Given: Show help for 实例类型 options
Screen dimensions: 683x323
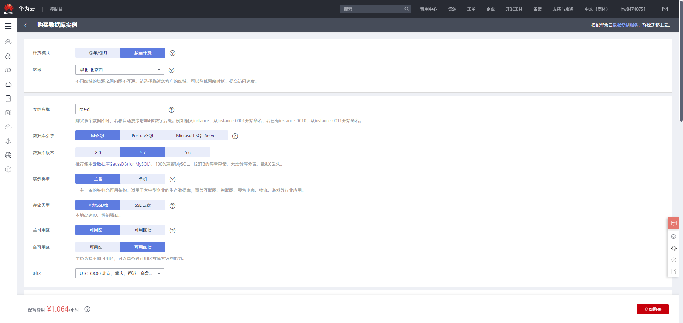Looking at the screenshot, I should [173, 179].
